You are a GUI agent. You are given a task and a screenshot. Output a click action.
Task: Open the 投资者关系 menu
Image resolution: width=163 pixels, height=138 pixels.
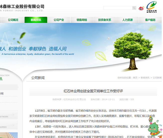point(105,20)
